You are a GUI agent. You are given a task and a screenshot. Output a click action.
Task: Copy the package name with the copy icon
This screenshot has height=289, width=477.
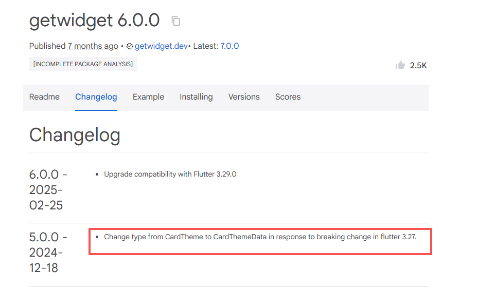pos(176,21)
